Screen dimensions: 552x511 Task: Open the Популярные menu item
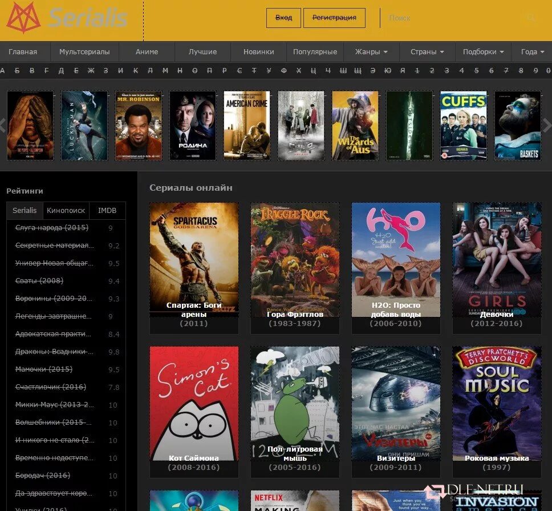coord(315,52)
